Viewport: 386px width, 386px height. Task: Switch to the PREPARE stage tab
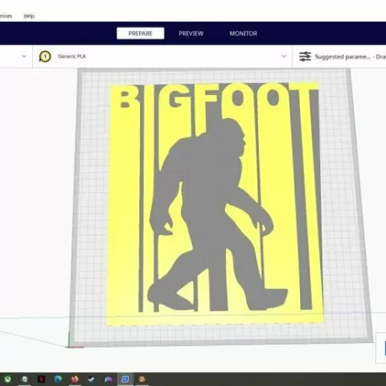[140, 34]
